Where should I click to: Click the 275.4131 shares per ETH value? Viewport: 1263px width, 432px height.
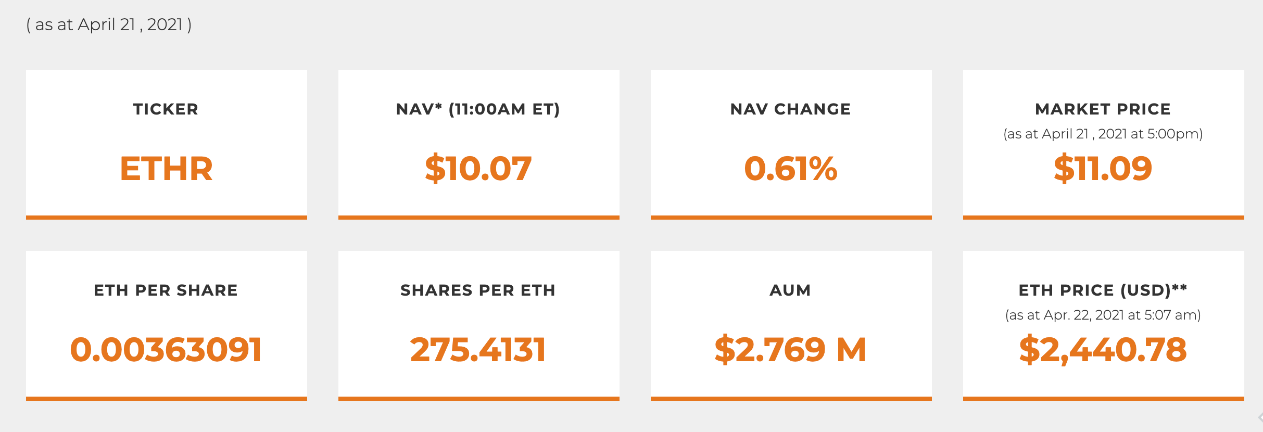(478, 349)
